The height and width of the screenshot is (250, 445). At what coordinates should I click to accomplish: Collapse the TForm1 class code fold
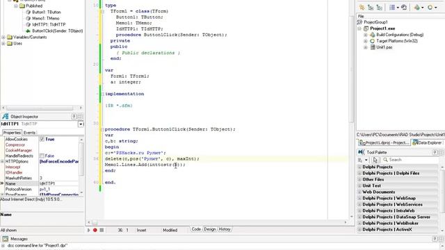point(102,11)
